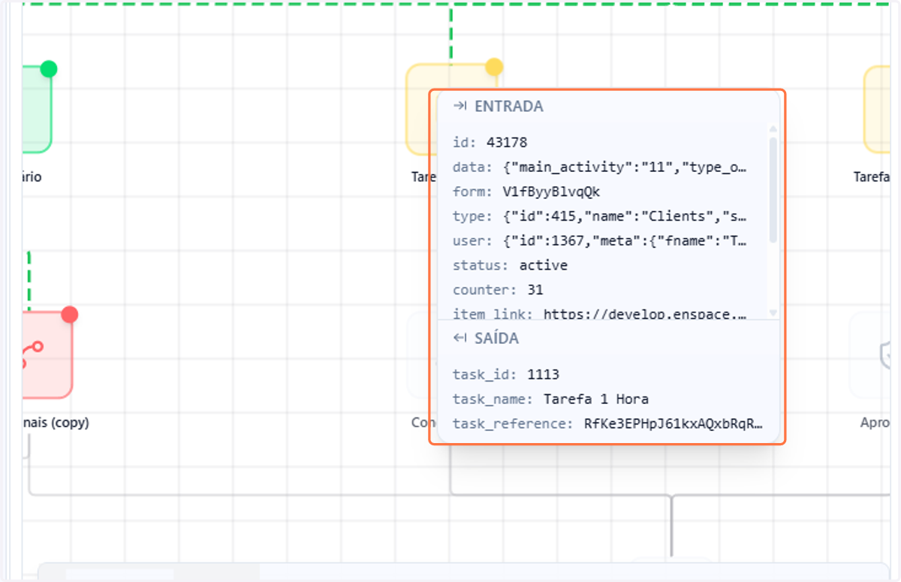Click the form value V1fByyBlvqQk
The height and width of the screenshot is (582, 901).
[551, 192]
